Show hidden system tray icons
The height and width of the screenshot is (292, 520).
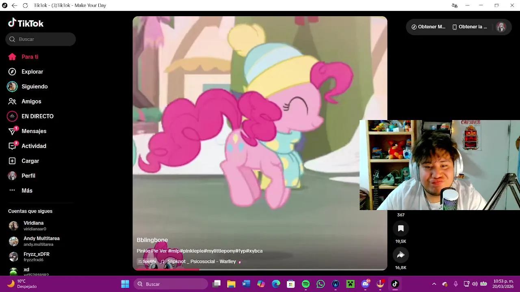pos(434,284)
